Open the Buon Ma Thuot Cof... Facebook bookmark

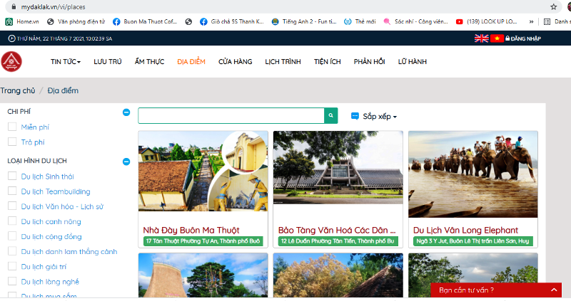(x=145, y=22)
